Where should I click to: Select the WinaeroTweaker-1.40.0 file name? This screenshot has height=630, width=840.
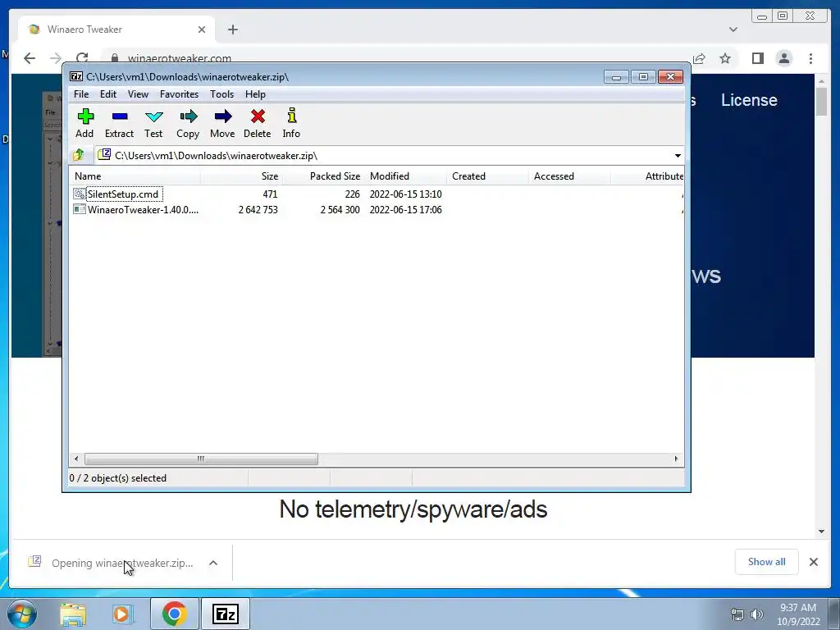tap(143, 209)
